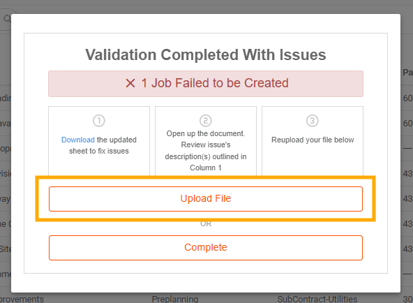Click the Complete button
The width and height of the screenshot is (413, 303).
coord(205,248)
